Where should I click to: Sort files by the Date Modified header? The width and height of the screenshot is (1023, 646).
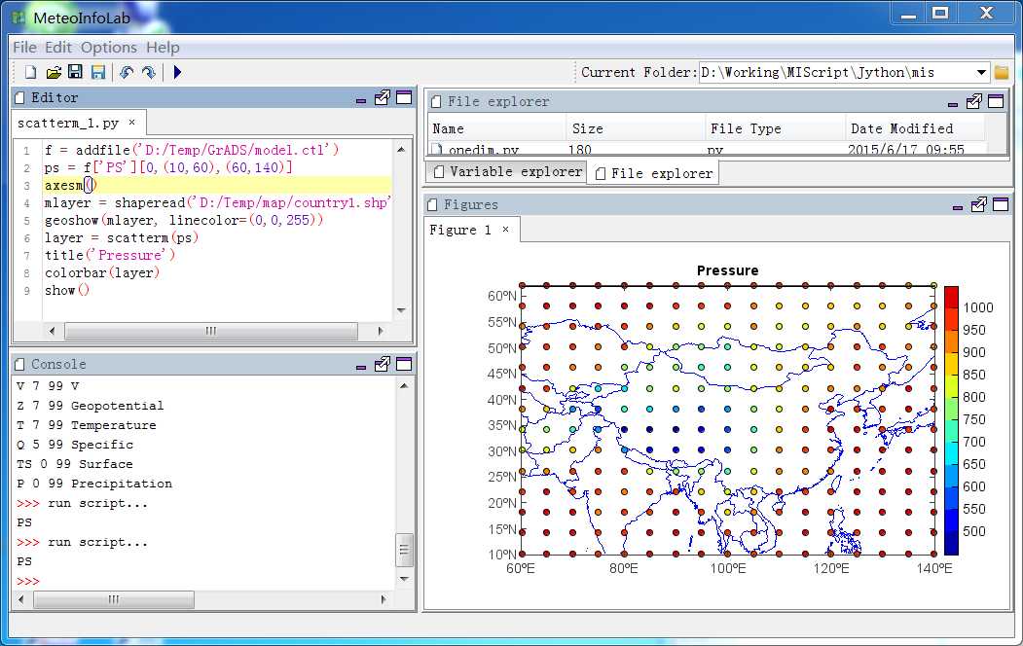(x=915, y=128)
